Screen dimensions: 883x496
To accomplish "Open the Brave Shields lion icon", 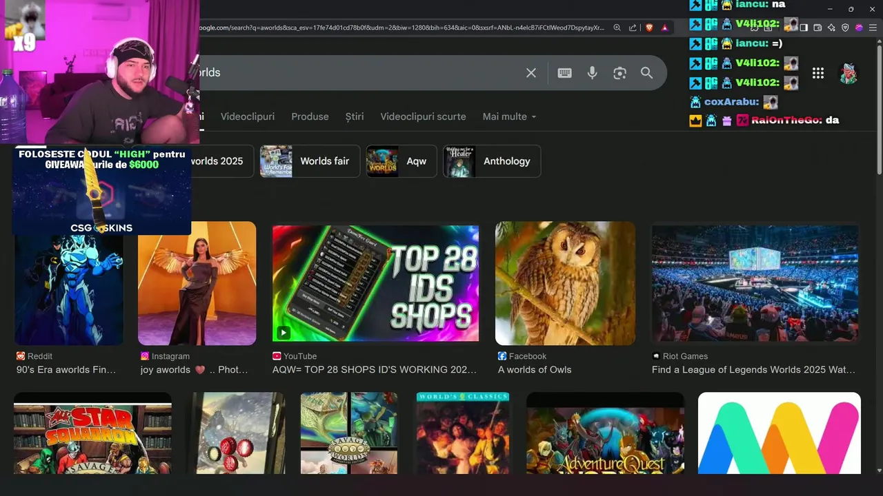I will [x=649, y=28].
